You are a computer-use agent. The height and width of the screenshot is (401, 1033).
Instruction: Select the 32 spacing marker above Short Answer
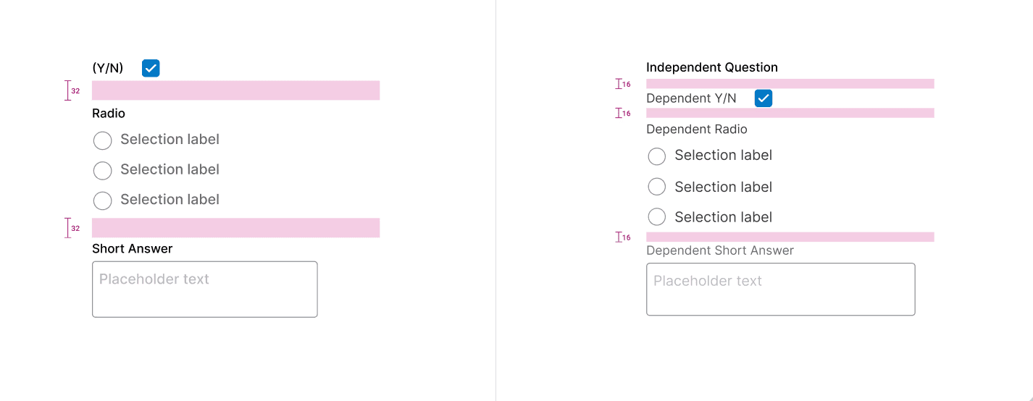72,228
